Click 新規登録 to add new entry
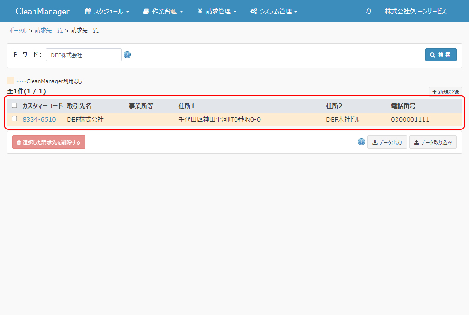The image size is (469, 316). (445, 92)
